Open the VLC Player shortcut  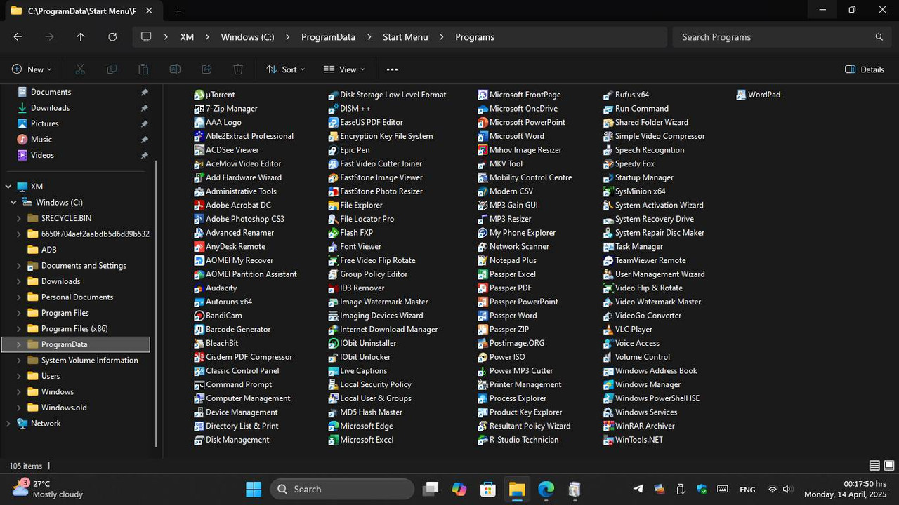coord(633,329)
